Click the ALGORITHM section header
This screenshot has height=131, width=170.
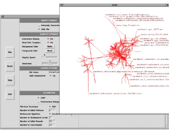[x=39, y=93]
